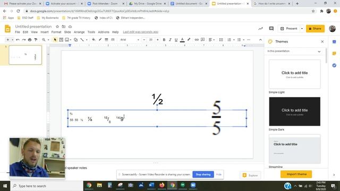Open the text Align dropdown
The image size is (340, 191).
coord(211,40)
